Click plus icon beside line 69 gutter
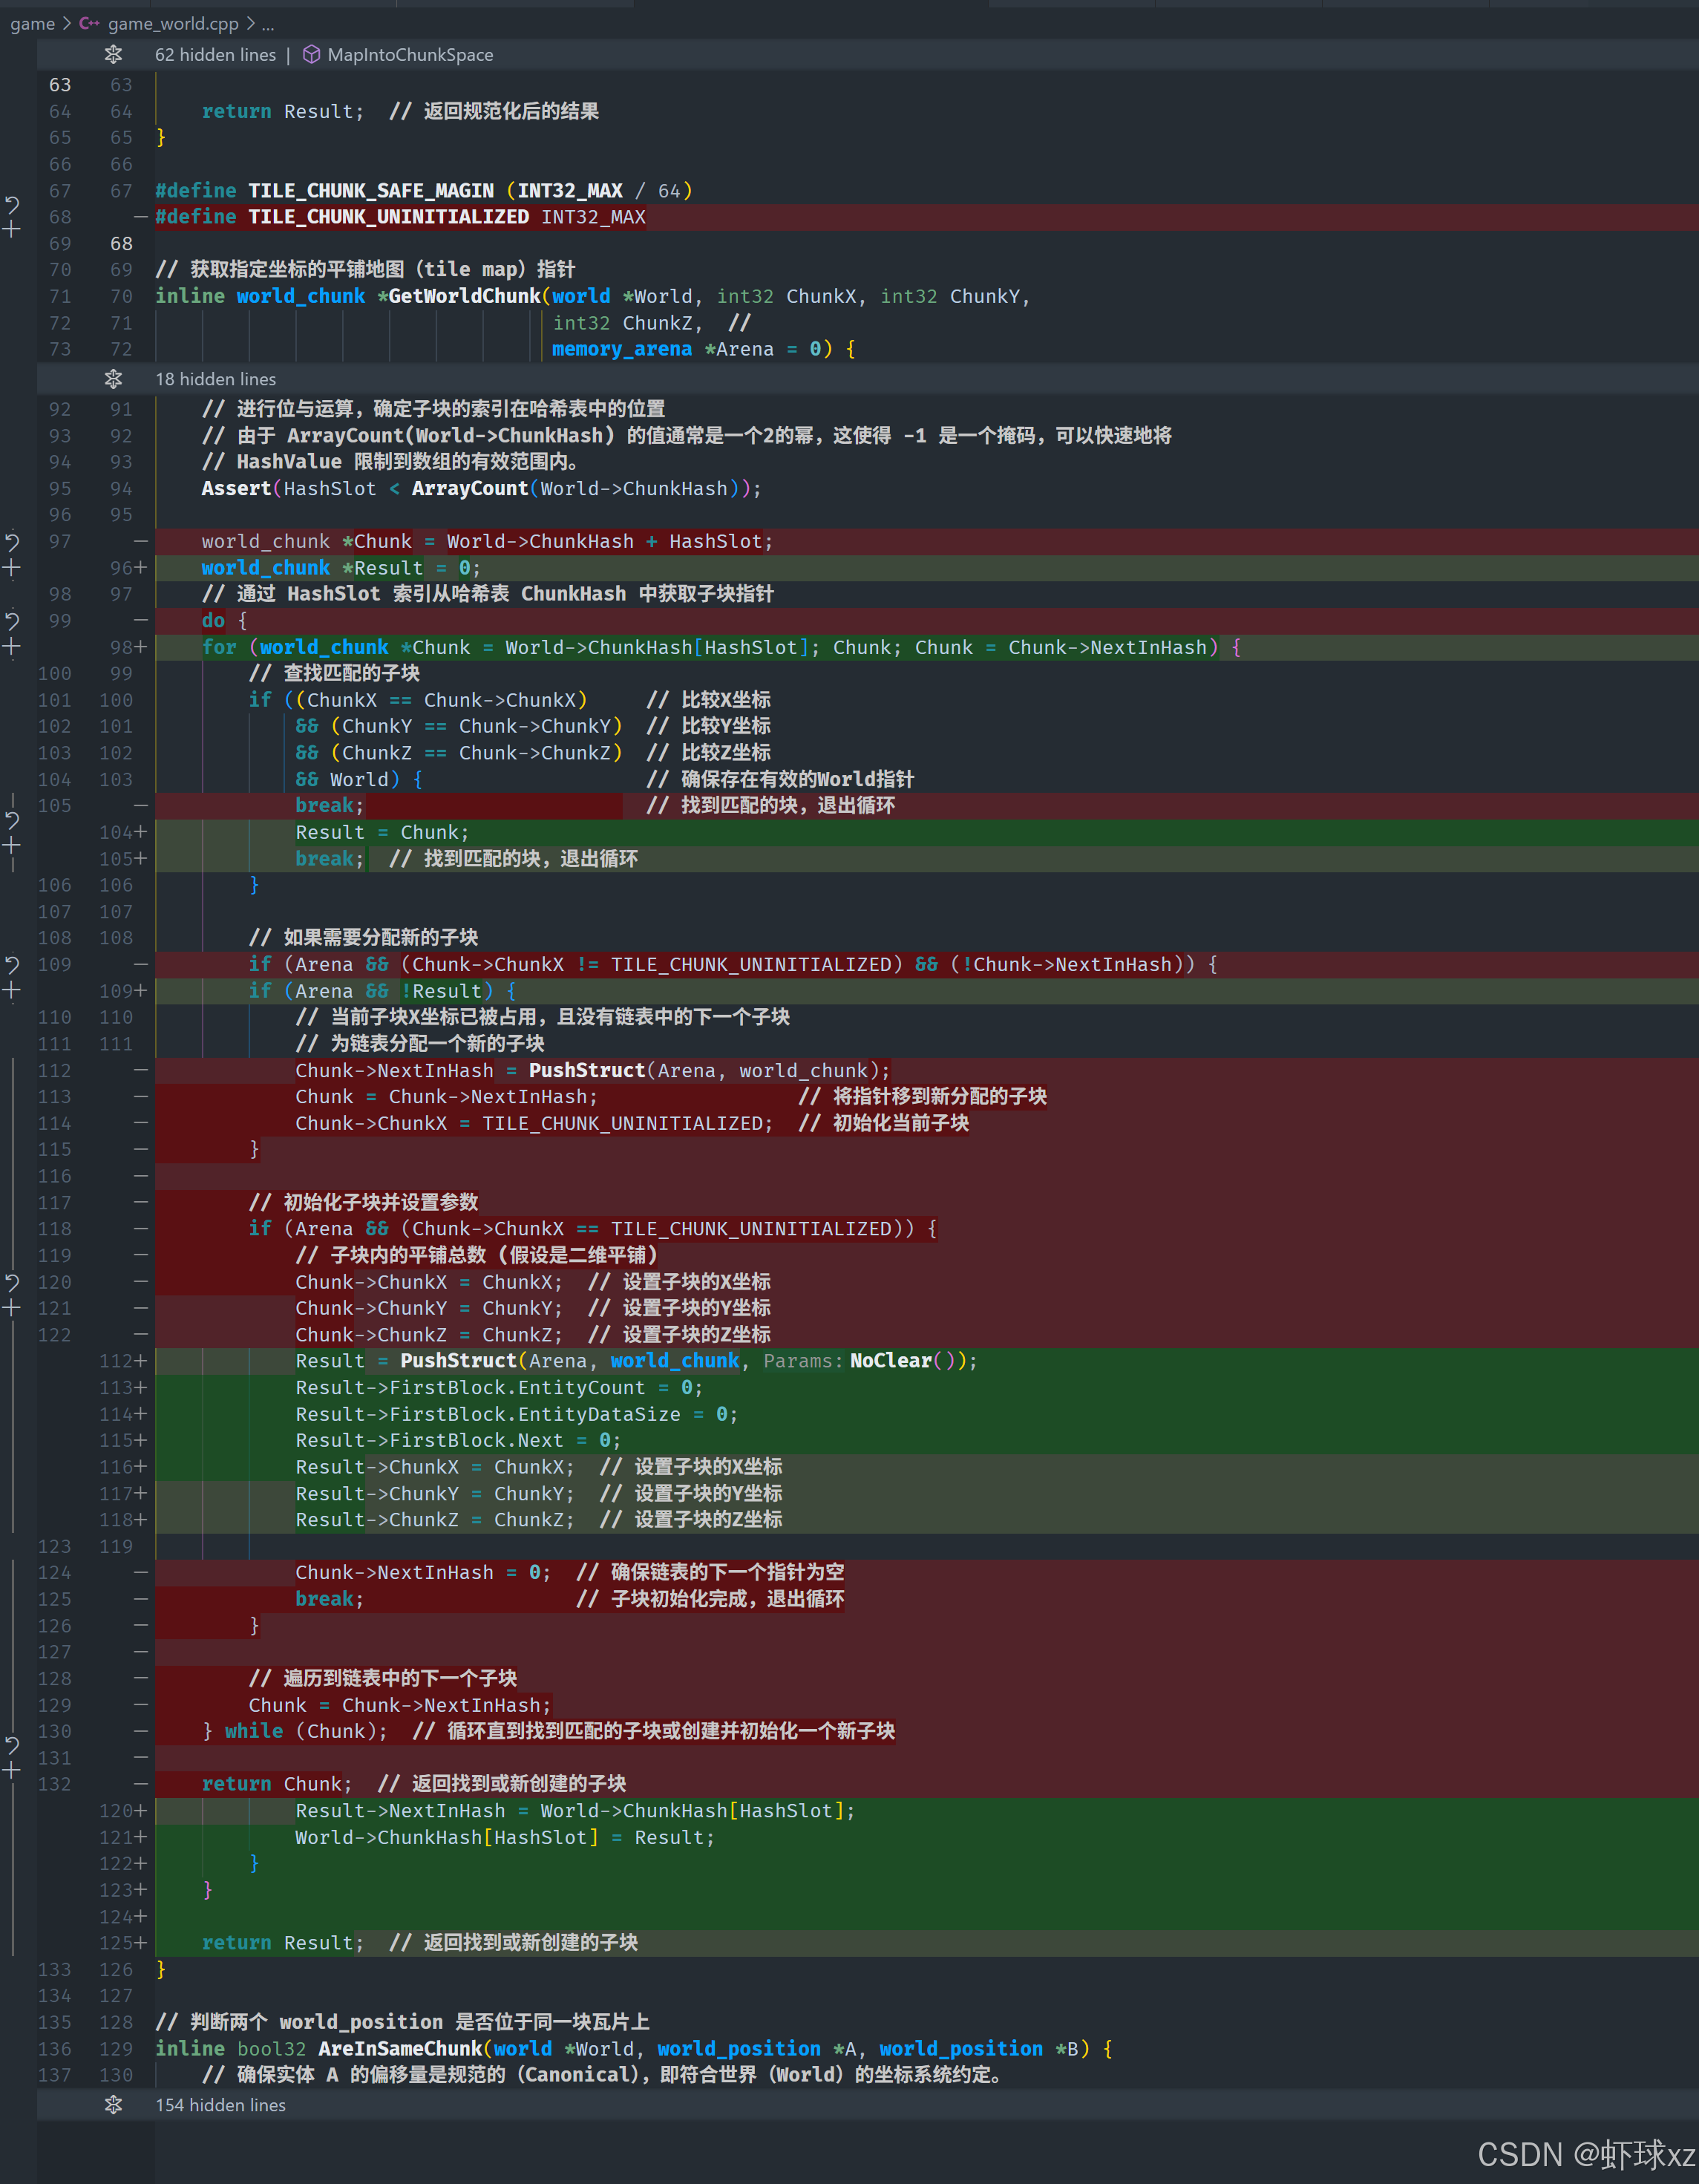 12,230
